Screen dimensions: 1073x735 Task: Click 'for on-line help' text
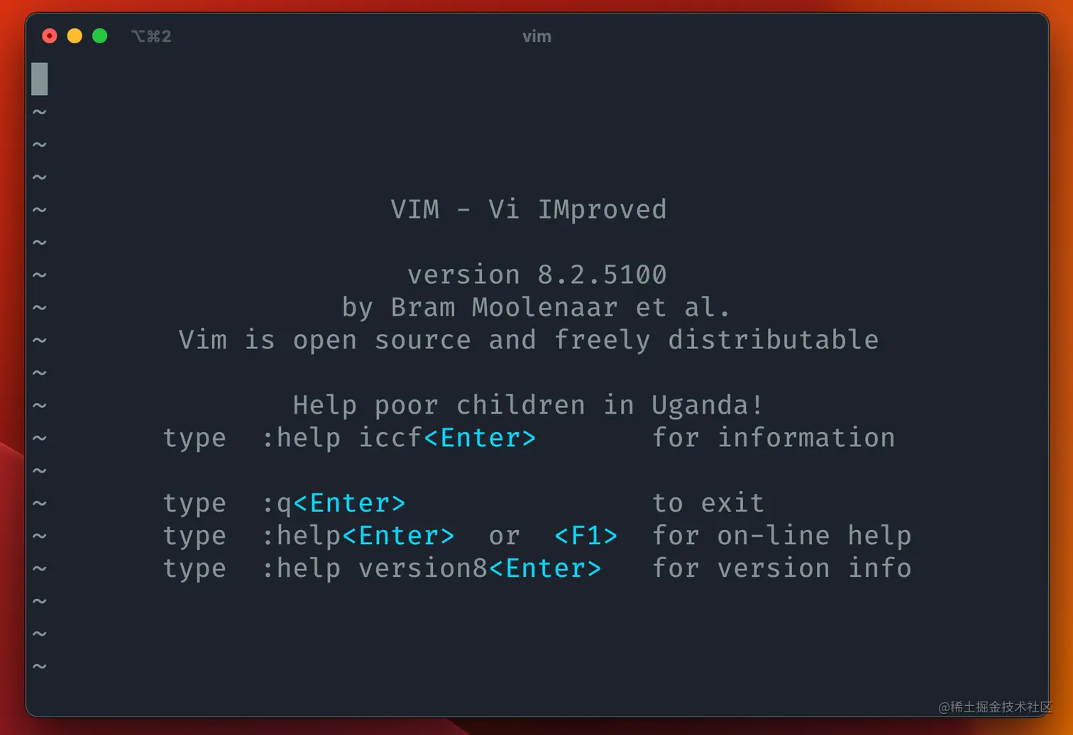[782, 536]
